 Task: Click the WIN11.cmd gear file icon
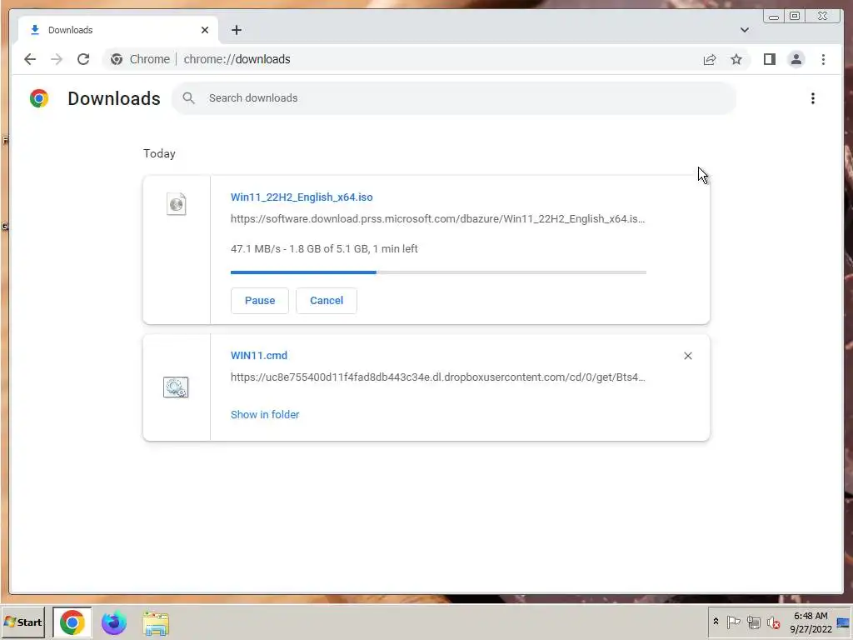176,387
